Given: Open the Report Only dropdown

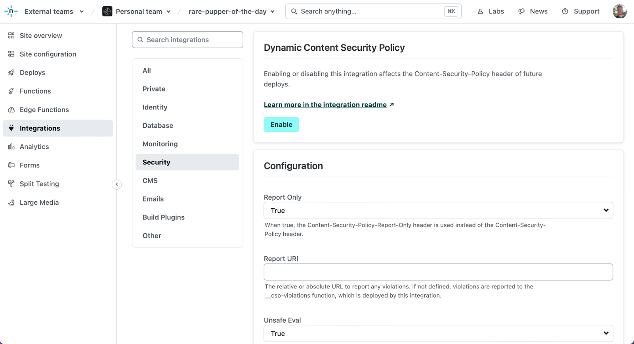Looking at the screenshot, I should click(438, 211).
